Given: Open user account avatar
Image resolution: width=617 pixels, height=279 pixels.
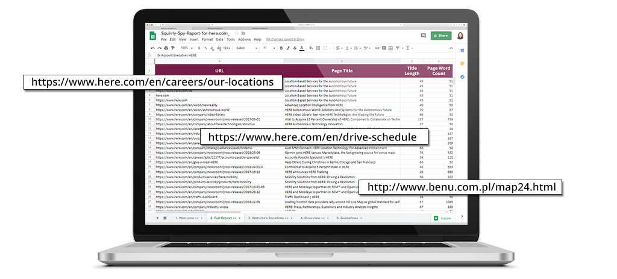Looking at the screenshot, I should coord(460,36).
